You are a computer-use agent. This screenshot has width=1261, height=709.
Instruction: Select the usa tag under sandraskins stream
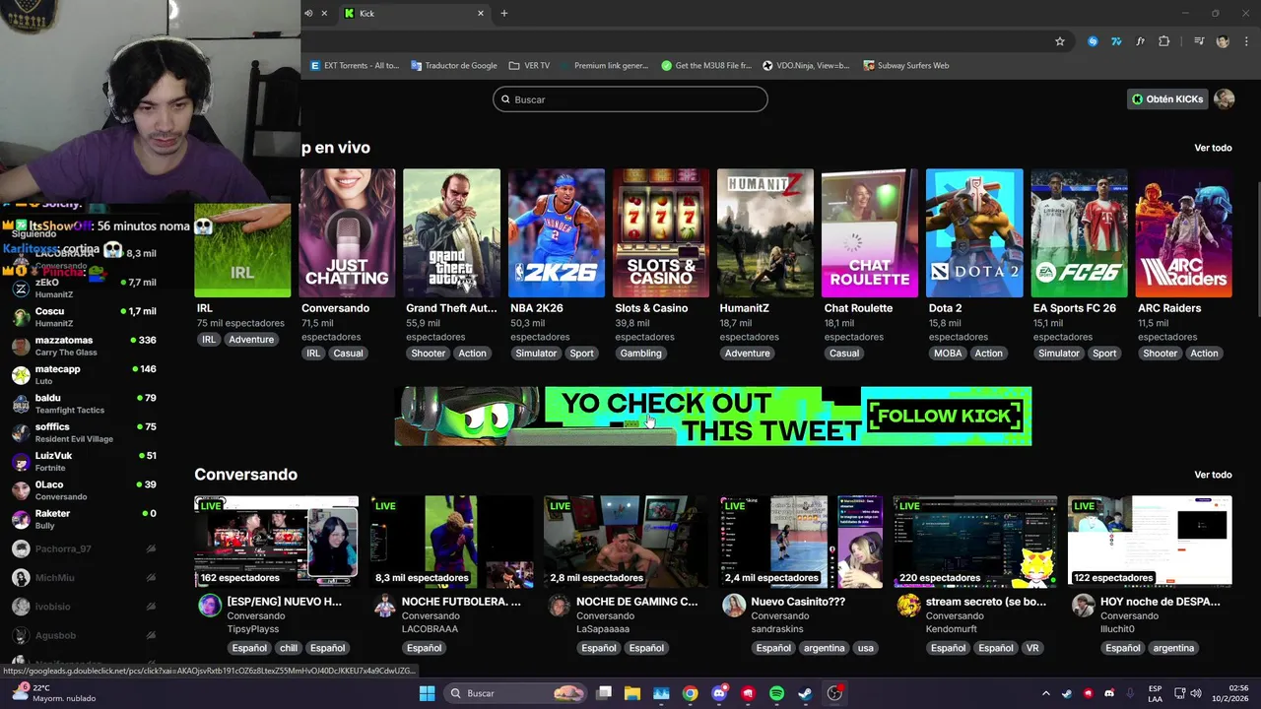pos(865,648)
